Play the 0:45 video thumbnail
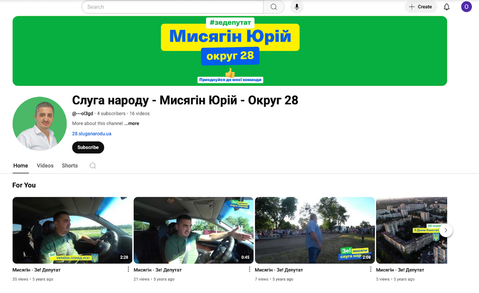Viewport: 479px width, 293px height. (193, 230)
